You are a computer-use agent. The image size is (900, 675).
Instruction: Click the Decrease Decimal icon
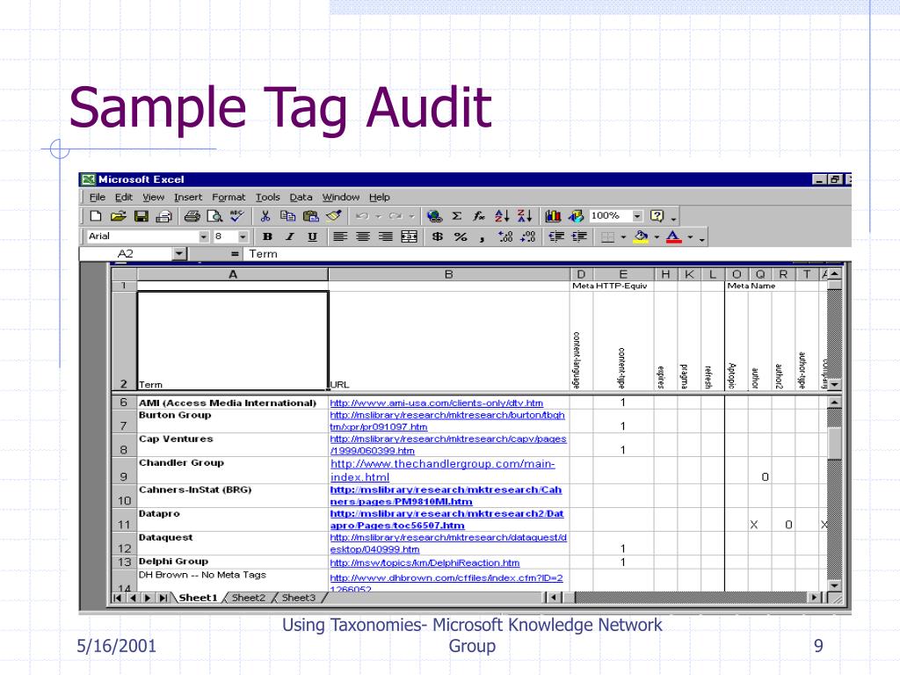point(528,236)
